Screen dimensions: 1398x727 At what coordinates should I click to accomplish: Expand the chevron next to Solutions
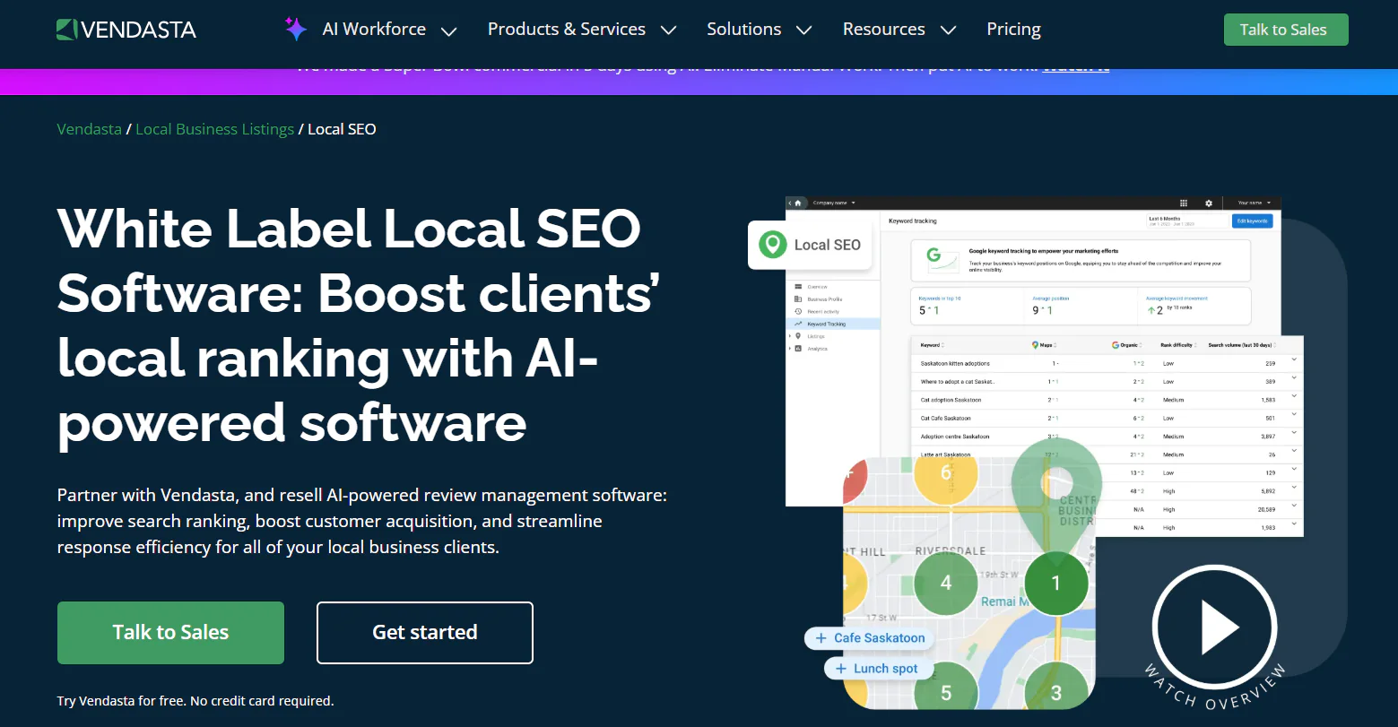pos(803,30)
